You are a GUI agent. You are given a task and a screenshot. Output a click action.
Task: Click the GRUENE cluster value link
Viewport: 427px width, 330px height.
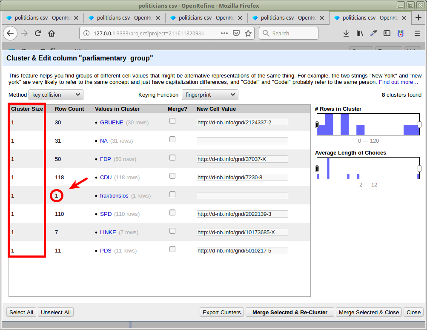pos(112,123)
